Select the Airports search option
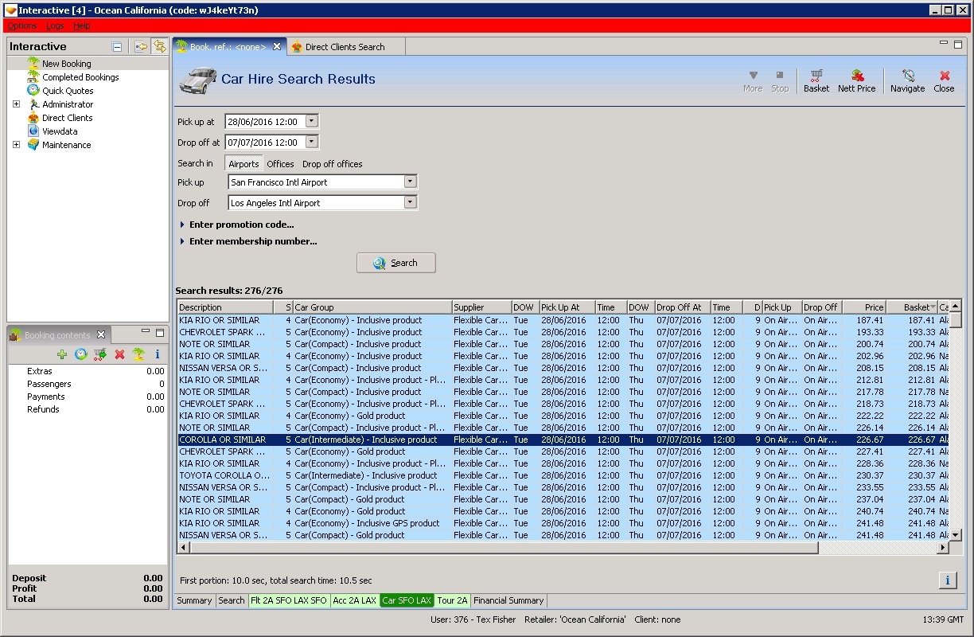 click(243, 164)
